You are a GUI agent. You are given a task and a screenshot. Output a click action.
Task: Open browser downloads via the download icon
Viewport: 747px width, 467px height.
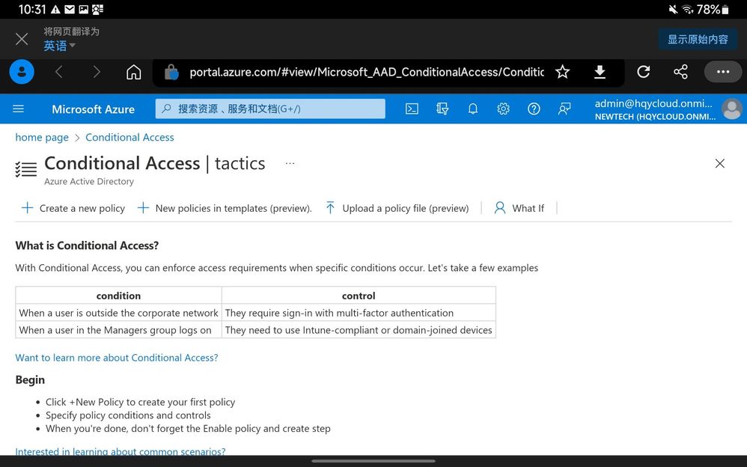click(x=600, y=72)
